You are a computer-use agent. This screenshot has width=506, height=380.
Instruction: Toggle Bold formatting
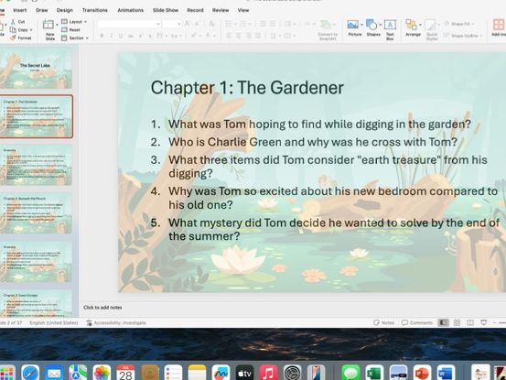click(102, 36)
